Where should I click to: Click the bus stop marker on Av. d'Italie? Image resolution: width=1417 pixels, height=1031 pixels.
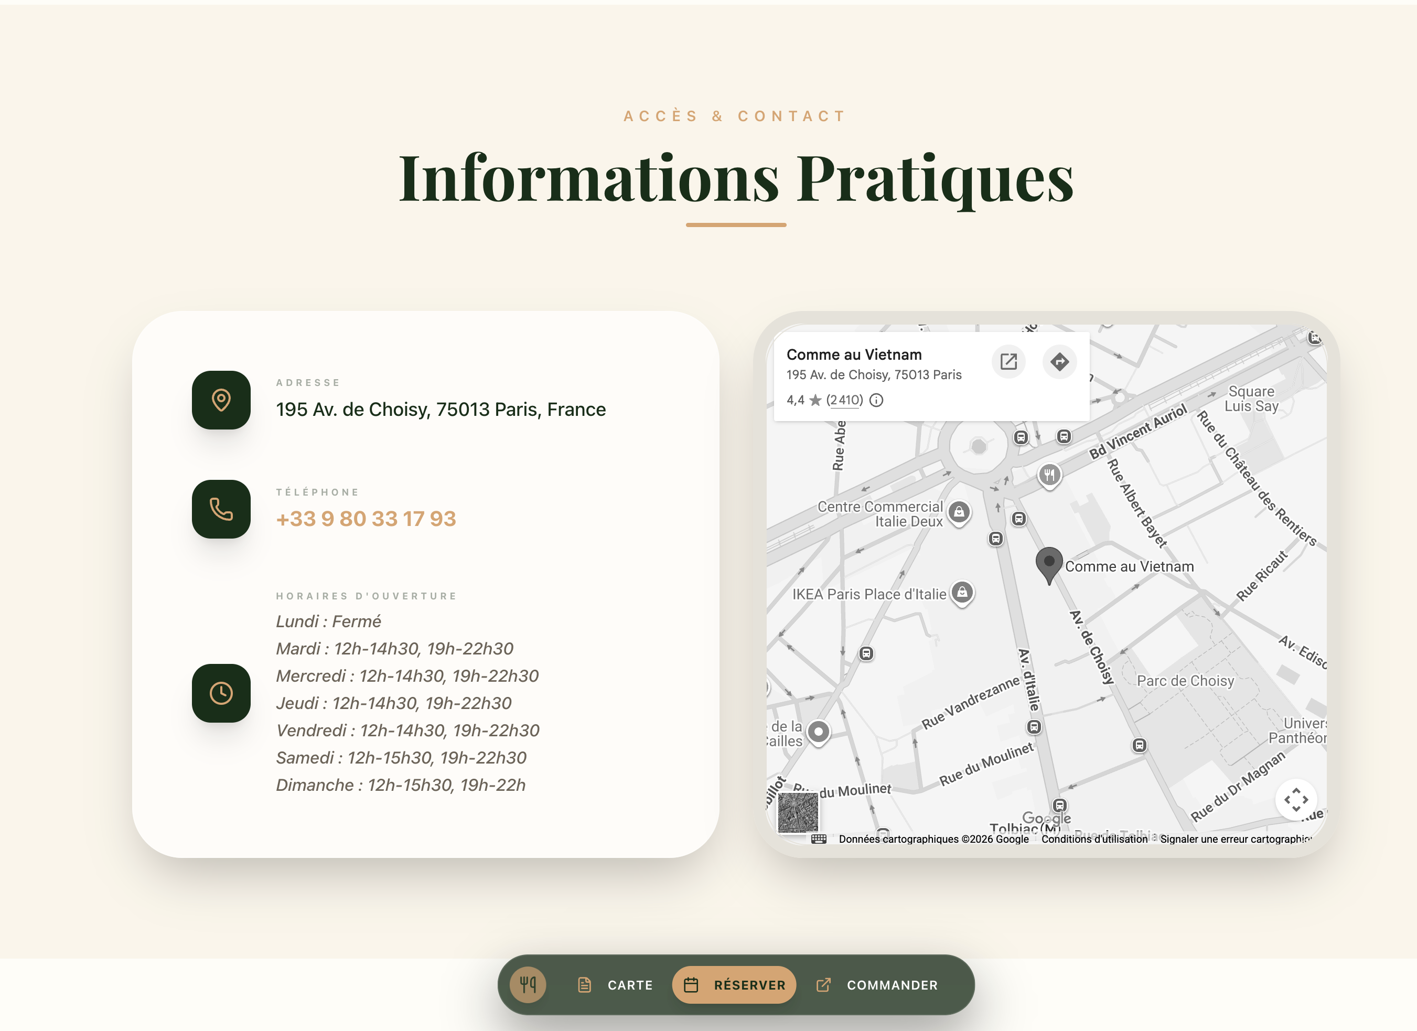[1034, 727]
